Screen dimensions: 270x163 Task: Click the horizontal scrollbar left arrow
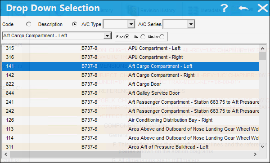pyautogui.click(x=6, y=154)
